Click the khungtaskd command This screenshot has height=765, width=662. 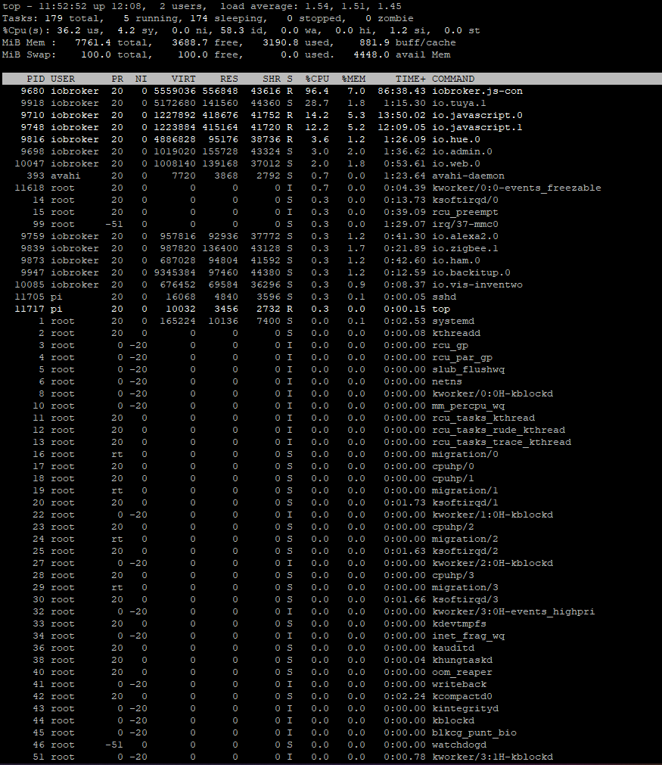pyautogui.click(x=462, y=661)
